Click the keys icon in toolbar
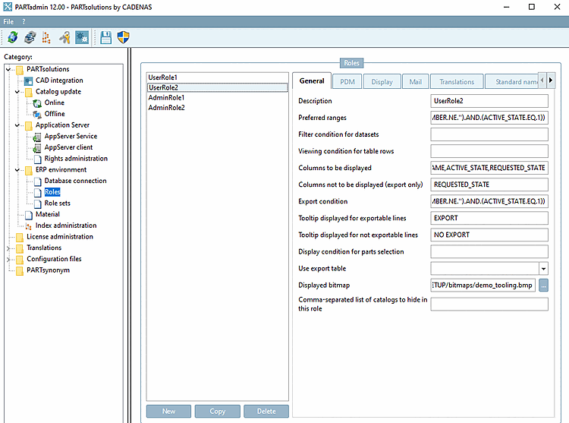569x423 pixels. click(x=64, y=37)
